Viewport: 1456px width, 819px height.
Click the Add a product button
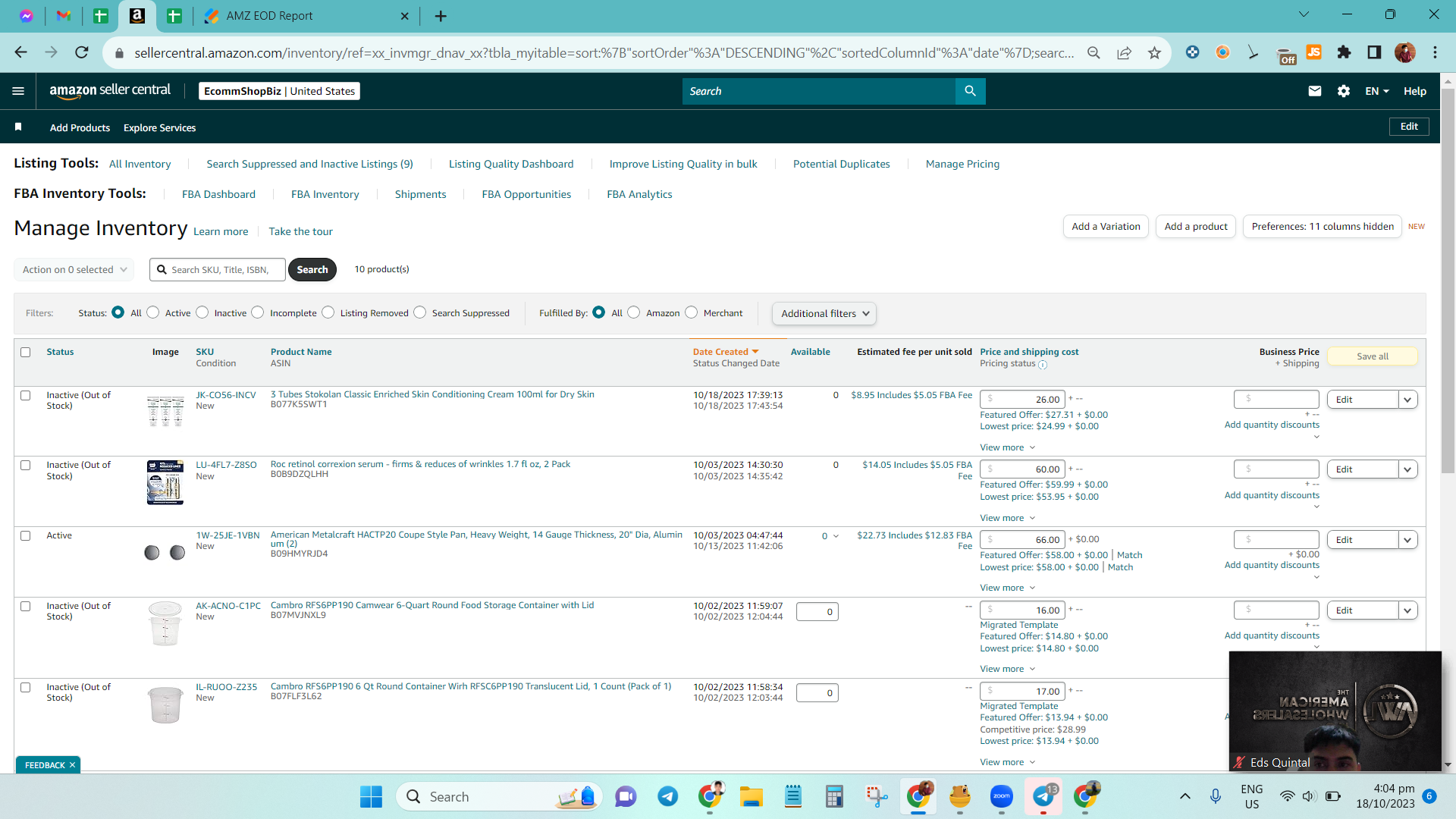click(1196, 227)
